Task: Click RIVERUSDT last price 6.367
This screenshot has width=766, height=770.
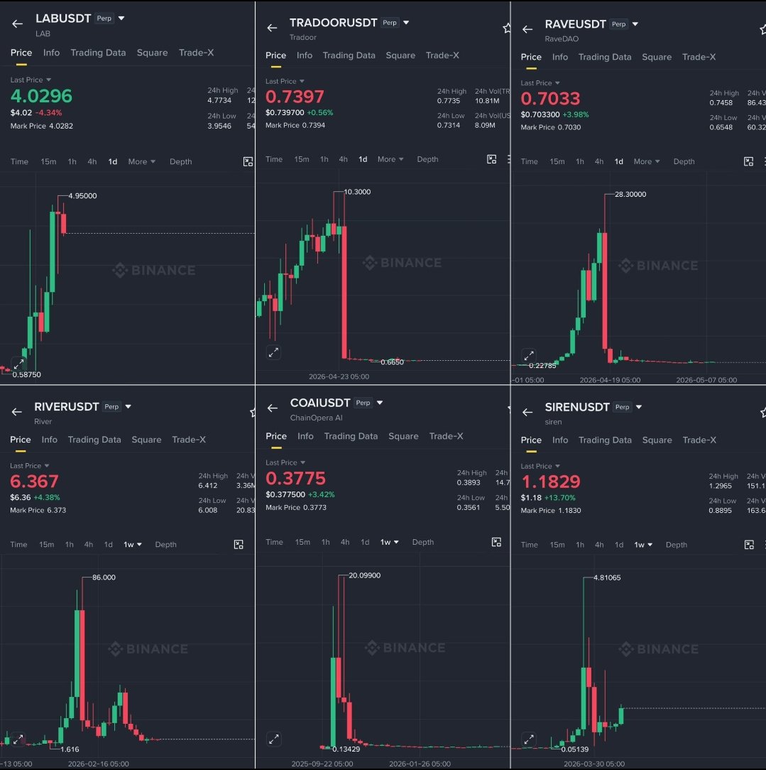Action: click(34, 481)
